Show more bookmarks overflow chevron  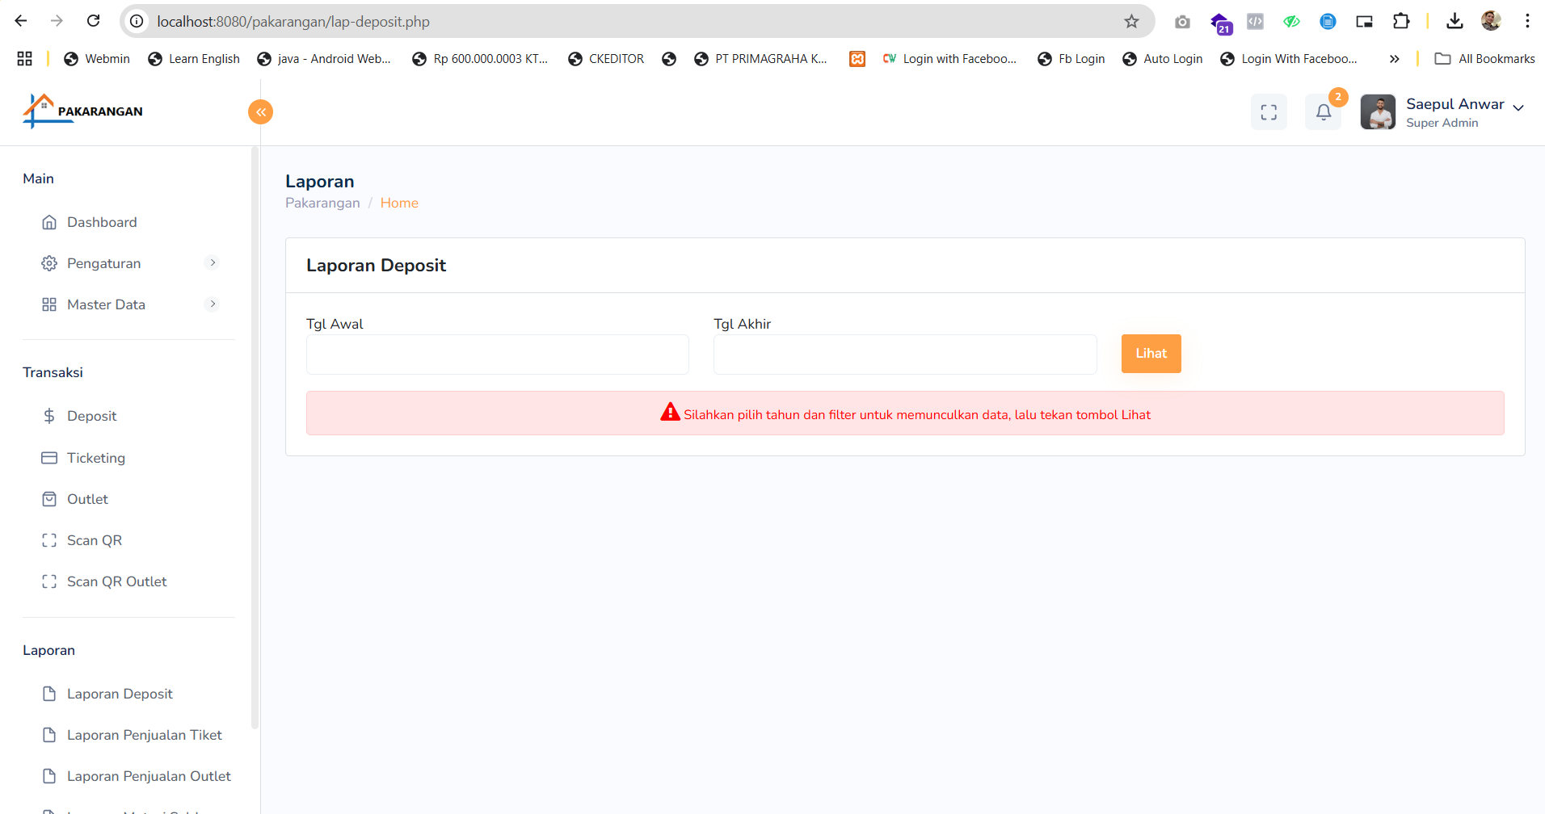point(1394,59)
